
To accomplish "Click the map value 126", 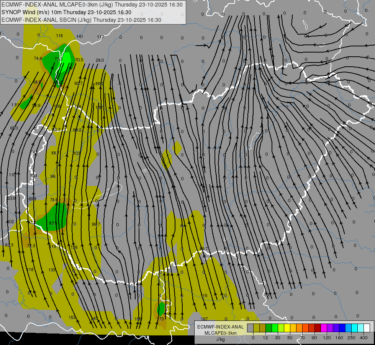I will (x=74, y=247).
